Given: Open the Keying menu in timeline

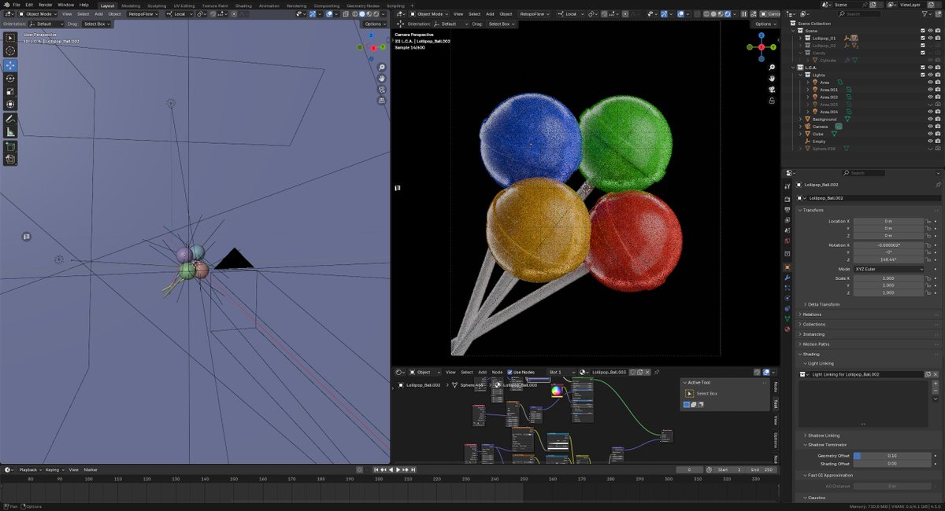Looking at the screenshot, I should pyautogui.click(x=54, y=469).
